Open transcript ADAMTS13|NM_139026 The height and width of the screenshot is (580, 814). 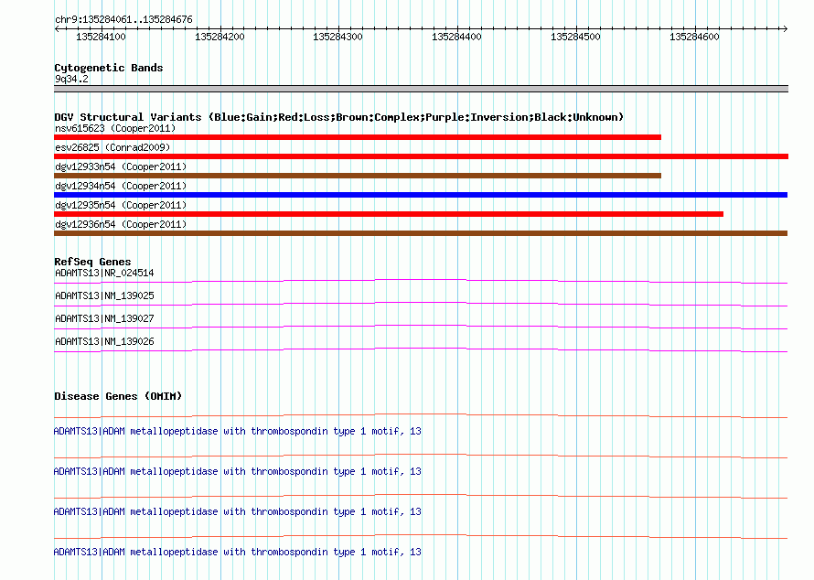104,341
